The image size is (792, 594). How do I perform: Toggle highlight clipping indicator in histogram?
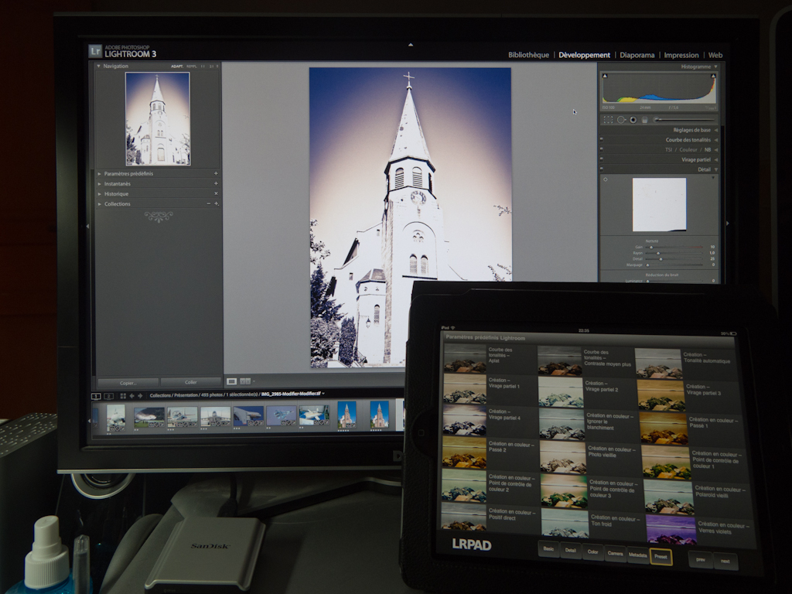coord(713,77)
